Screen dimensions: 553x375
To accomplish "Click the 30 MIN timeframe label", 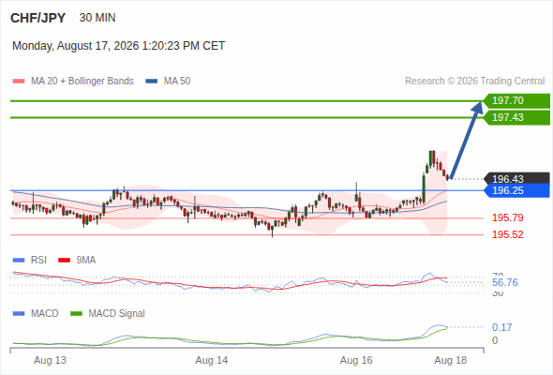I will tap(97, 18).
